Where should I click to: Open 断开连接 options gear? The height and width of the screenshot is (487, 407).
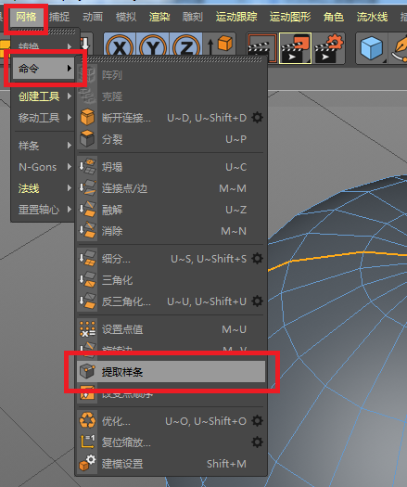tap(257, 118)
